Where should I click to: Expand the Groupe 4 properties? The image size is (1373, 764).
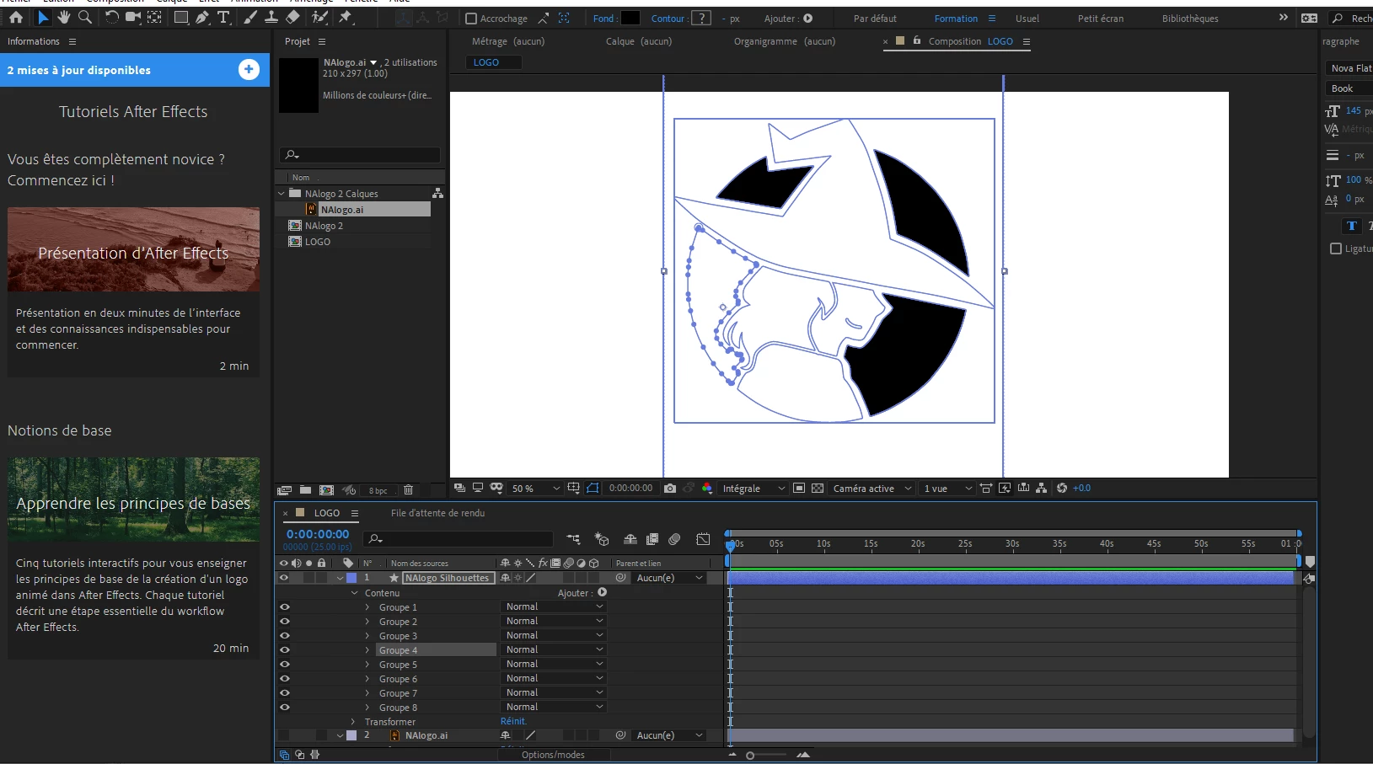click(x=367, y=650)
